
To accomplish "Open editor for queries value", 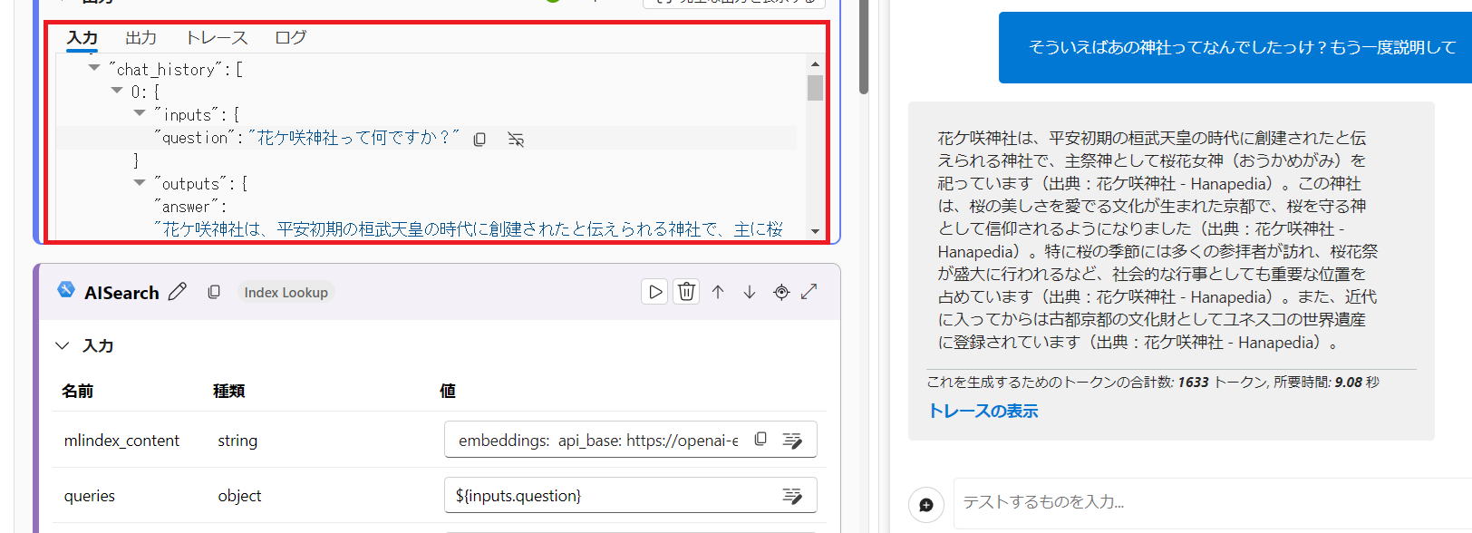I will tap(792, 495).
